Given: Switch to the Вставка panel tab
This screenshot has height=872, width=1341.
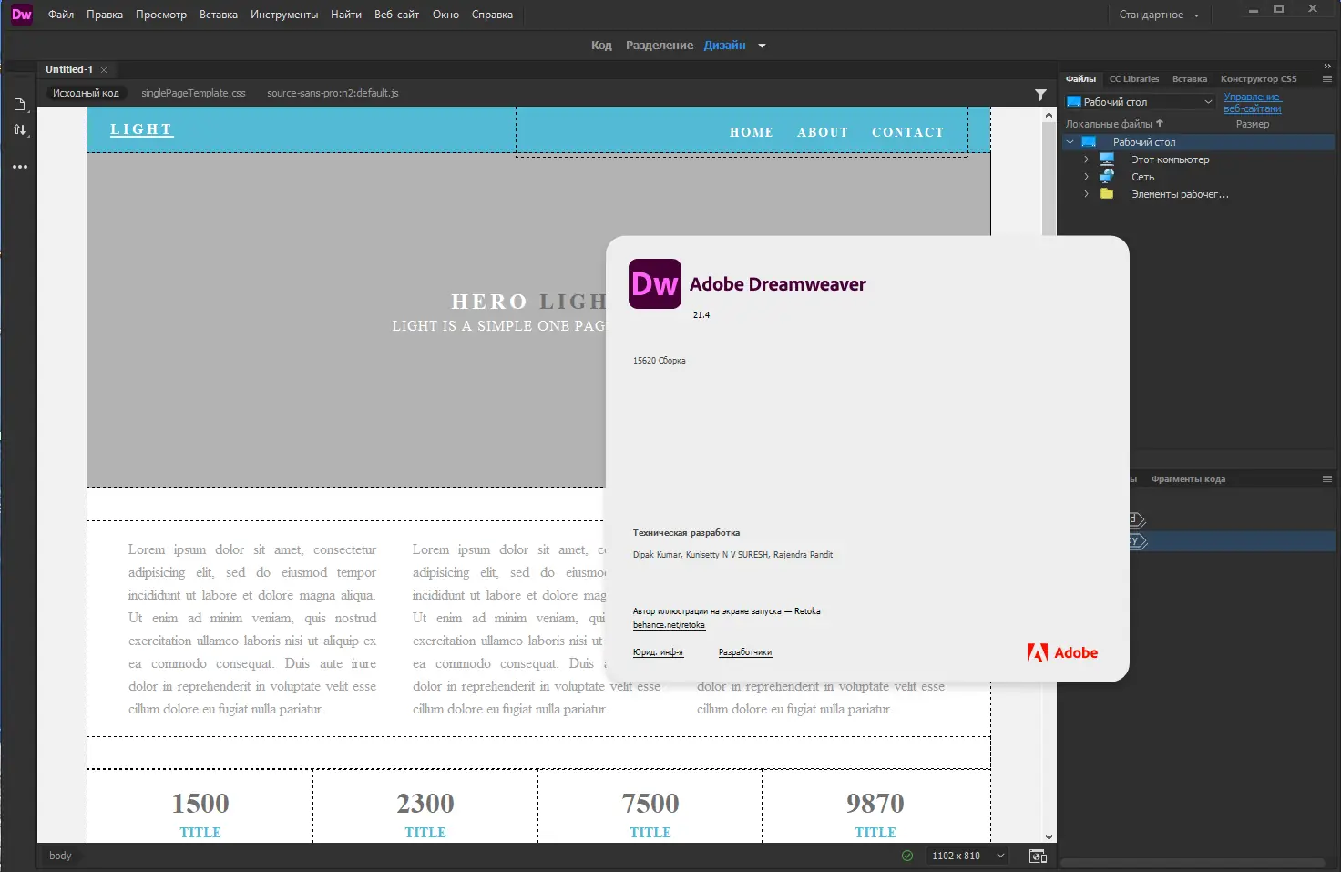Looking at the screenshot, I should coord(1190,79).
